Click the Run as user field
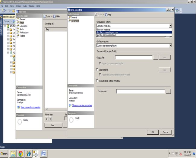The width and height of the screenshot is (196, 158). click(x=141, y=91)
